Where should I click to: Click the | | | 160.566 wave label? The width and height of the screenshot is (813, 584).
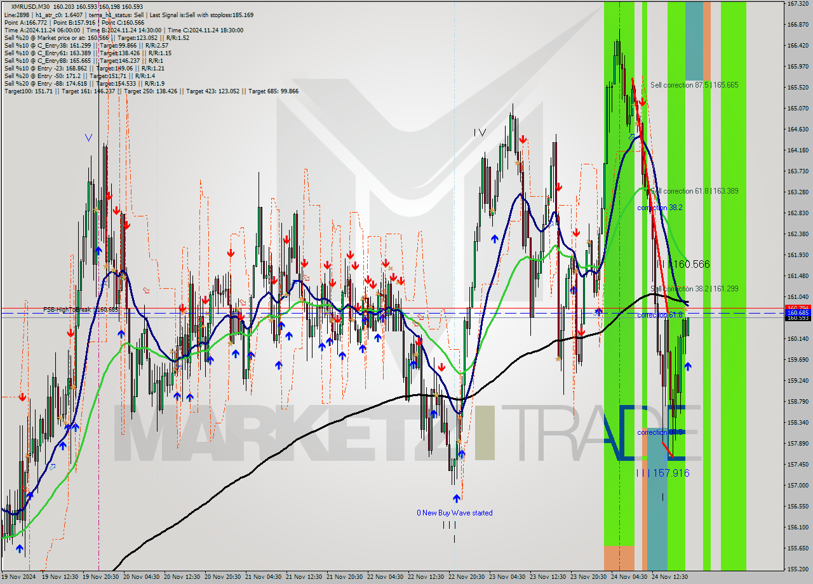(x=684, y=264)
